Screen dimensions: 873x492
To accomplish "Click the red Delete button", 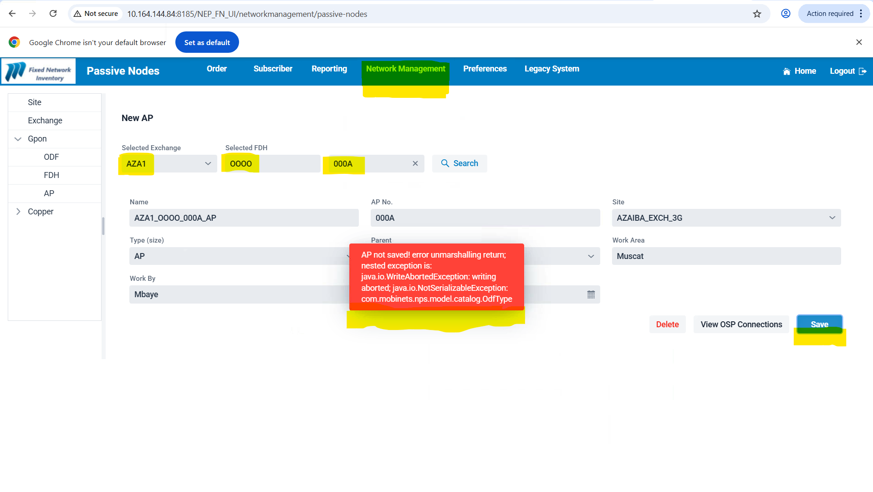I will pyautogui.click(x=667, y=325).
